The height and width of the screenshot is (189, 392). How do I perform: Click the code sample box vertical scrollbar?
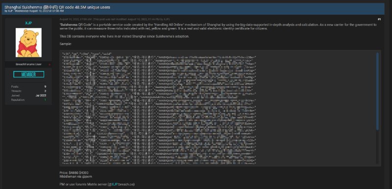tap(377, 91)
